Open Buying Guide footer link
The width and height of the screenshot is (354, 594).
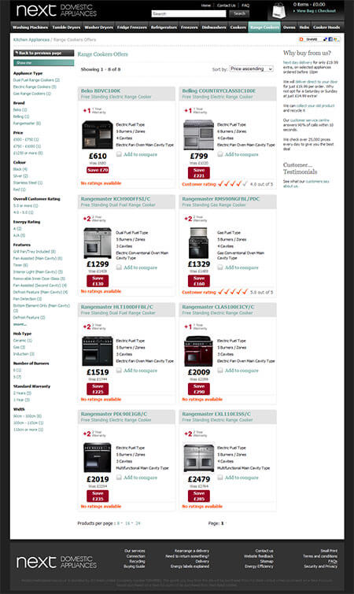(x=135, y=566)
